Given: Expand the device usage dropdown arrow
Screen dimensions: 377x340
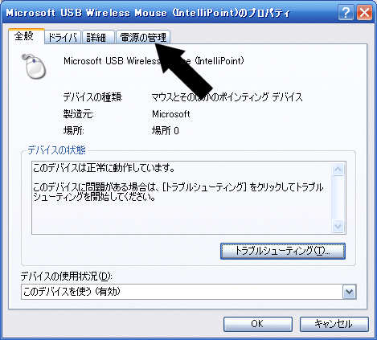Looking at the screenshot, I should tap(349, 292).
